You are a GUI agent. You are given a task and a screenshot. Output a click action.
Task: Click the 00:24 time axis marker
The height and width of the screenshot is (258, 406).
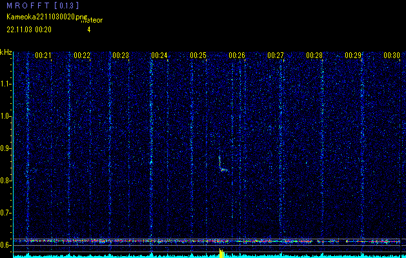point(159,55)
